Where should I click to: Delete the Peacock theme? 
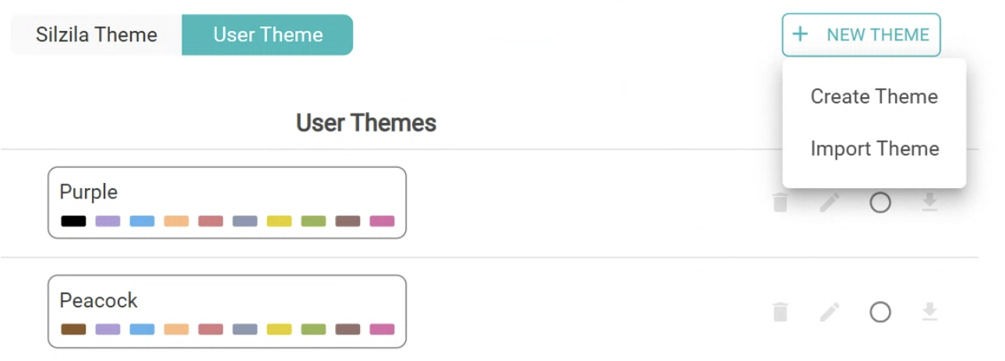point(780,312)
